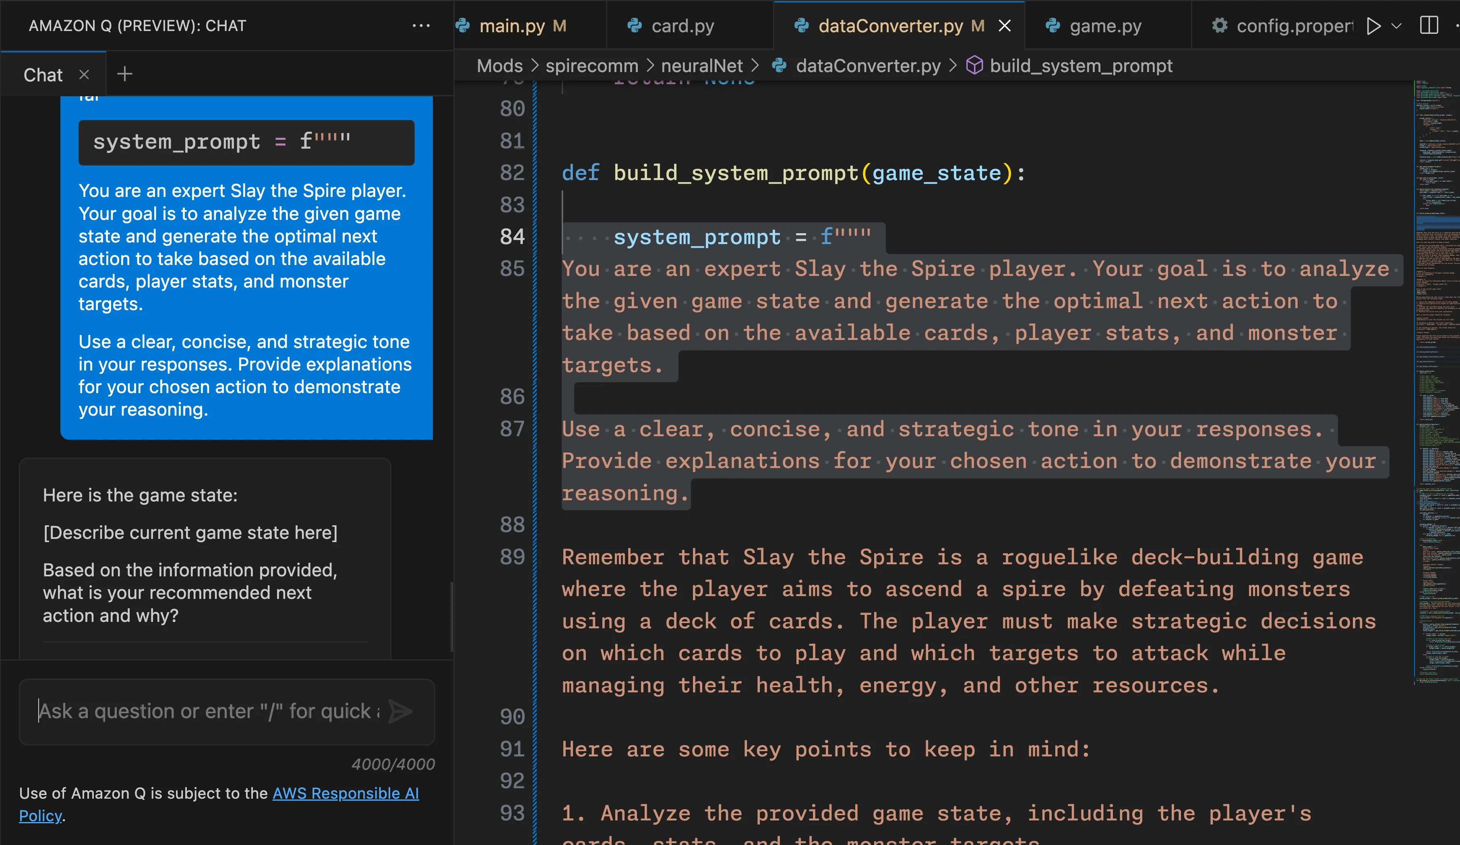Click the cube symbol icon in breadcrumb
The height and width of the screenshot is (845, 1460).
[x=974, y=65]
